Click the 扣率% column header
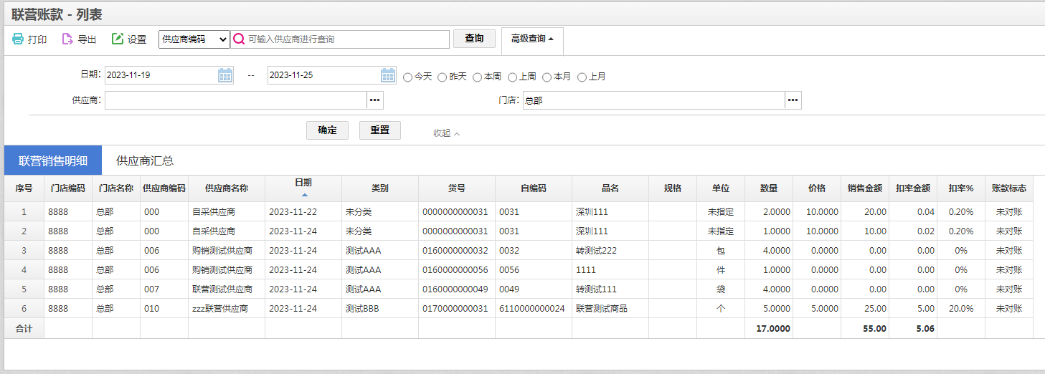Image resolution: width=1045 pixels, height=374 pixels. coord(961,188)
